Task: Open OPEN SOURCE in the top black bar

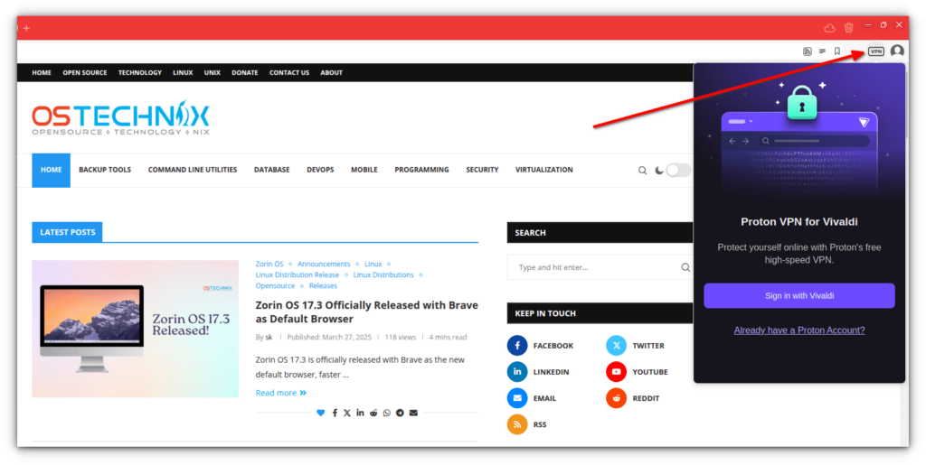Action: (85, 73)
